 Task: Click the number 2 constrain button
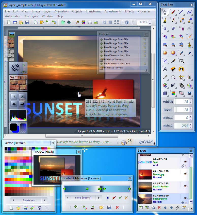(x=22, y=97)
